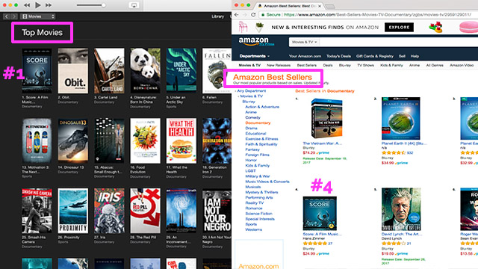478x269 pixels.
Task: Click the browser back arrow in Chrome
Action: pos(237,15)
